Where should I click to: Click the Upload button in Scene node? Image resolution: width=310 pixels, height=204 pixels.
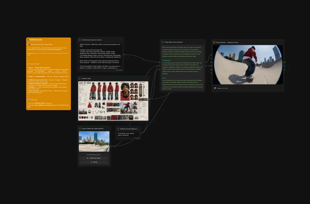click(94, 162)
